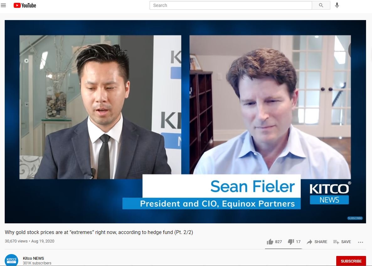Open the Share arrow option

pyautogui.click(x=309, y=242)
